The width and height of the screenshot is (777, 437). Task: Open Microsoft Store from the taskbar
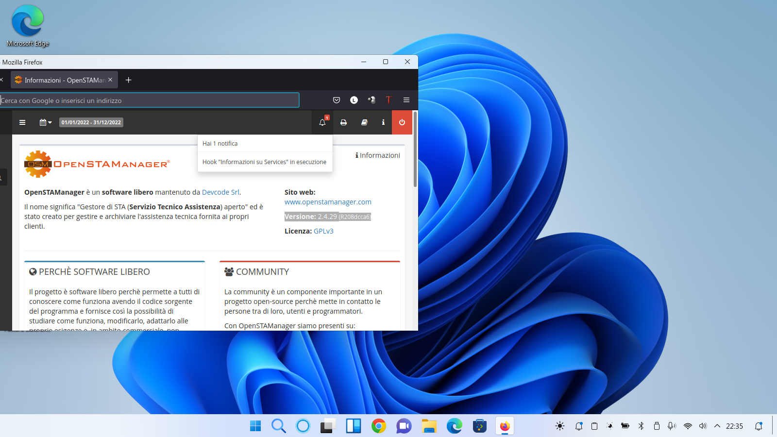pos(480,426)
